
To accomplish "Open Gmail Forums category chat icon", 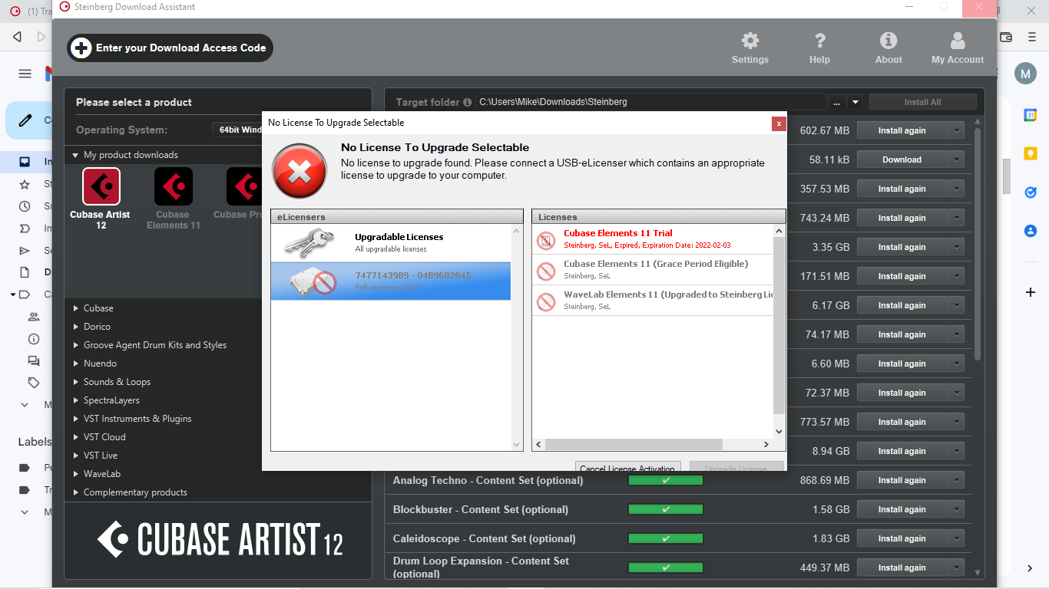I will coord(34,360).
